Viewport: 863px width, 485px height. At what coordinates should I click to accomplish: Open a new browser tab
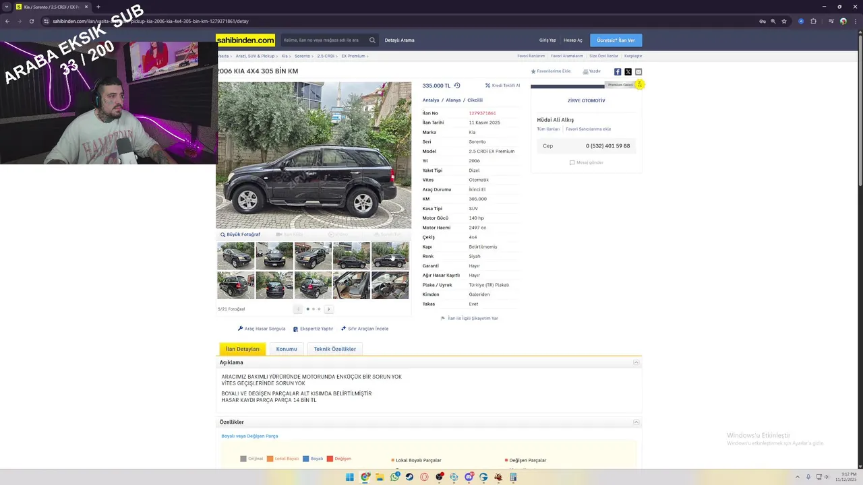click(98, 7)
